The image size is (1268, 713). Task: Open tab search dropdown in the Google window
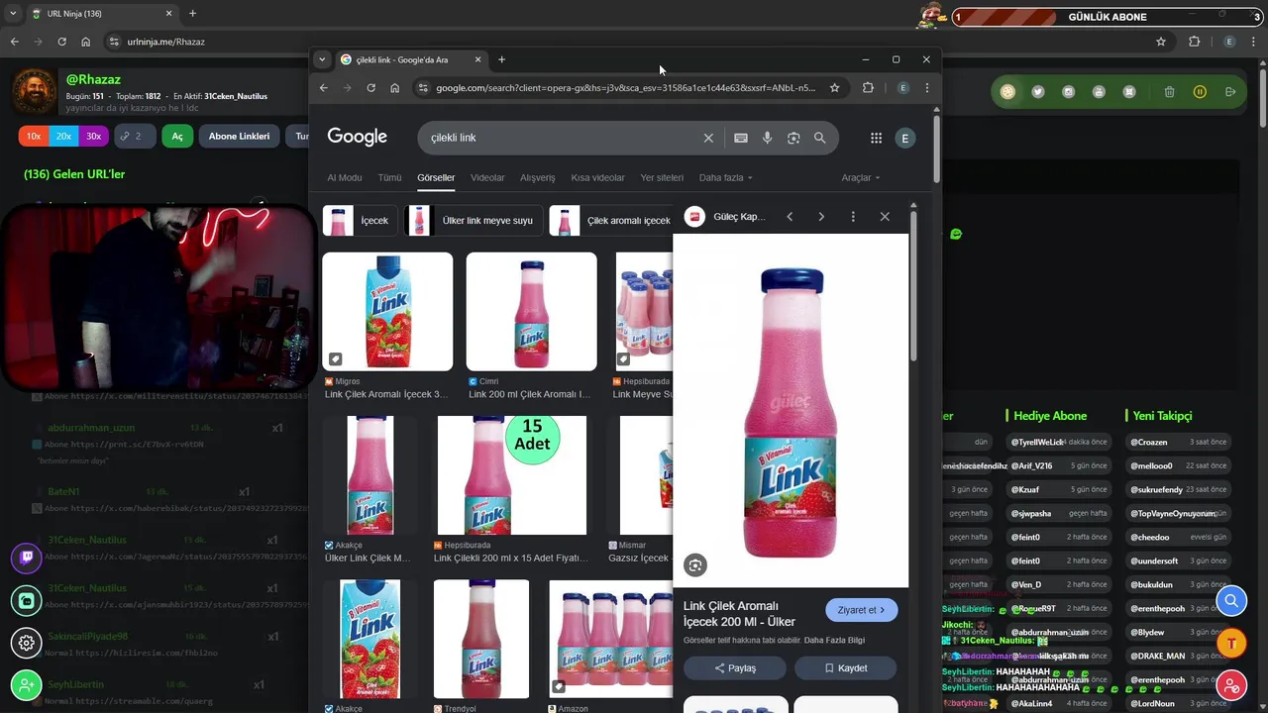point(322,59)
